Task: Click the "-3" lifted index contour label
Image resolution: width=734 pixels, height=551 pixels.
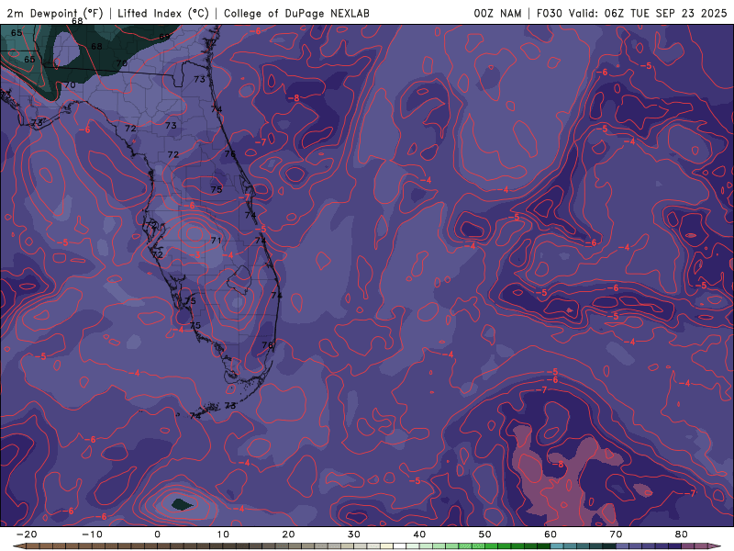Action: click(196, 254)
